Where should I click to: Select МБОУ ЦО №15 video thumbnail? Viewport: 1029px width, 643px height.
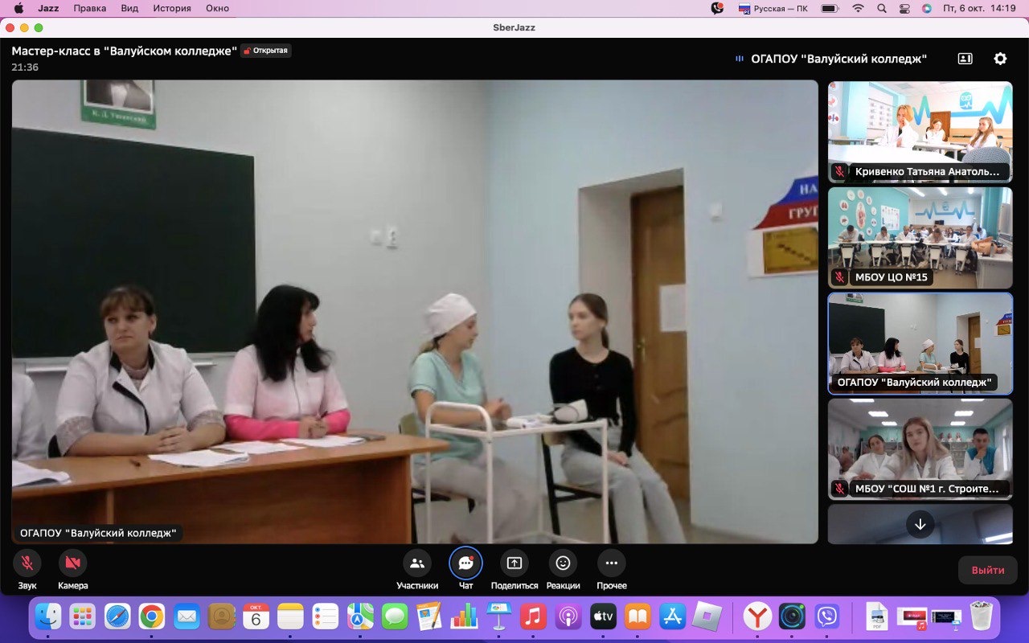point(920,237)
